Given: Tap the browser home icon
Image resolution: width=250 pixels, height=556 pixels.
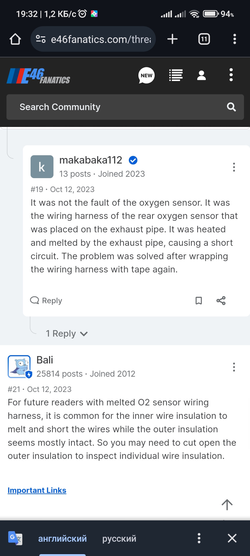Looking at the screenshot, I should pyautogui.click(x=15, y=39).
